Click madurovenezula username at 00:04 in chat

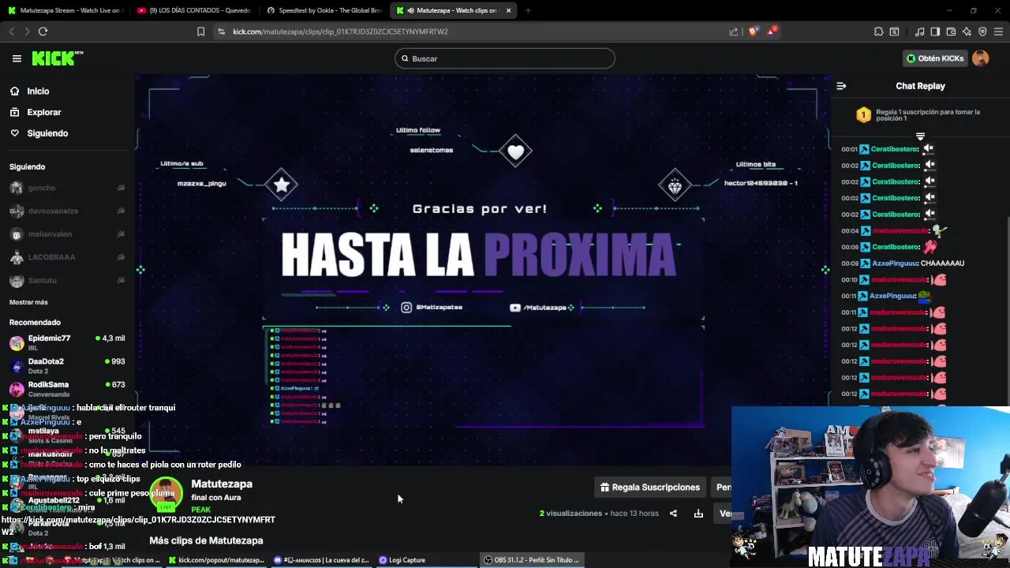tap(900, 231)
